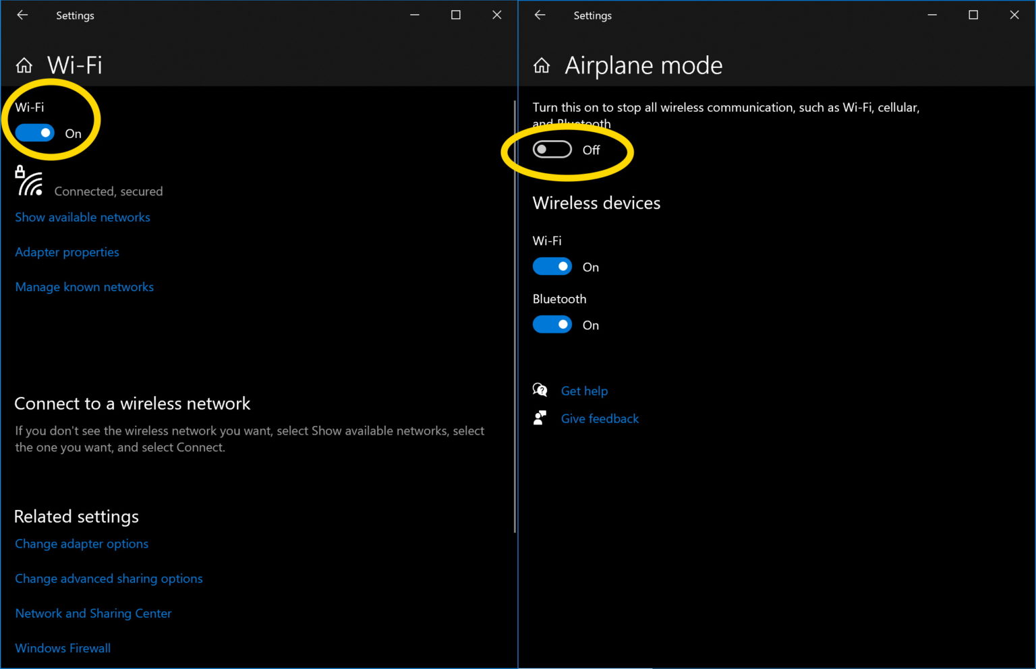
Task: Click the Give feedback person icon
Action: pos(540,418)
